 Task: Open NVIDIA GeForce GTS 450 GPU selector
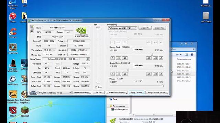click(55, 93)
